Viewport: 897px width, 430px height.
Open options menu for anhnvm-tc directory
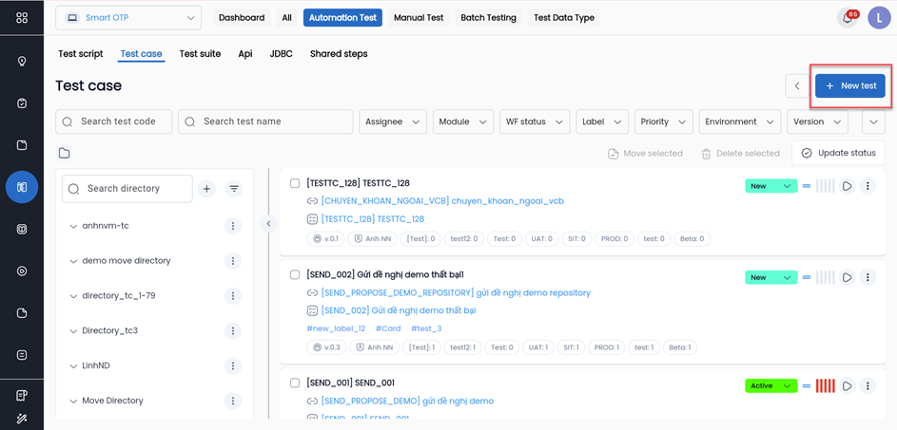pyautogui.click(x=232, y=226)
